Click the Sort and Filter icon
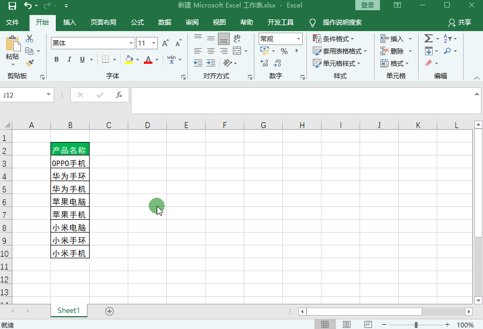This screenshot has height=329, width=483. coord(448,39)
